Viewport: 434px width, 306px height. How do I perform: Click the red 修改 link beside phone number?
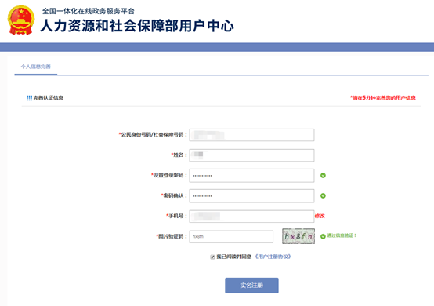320,216
